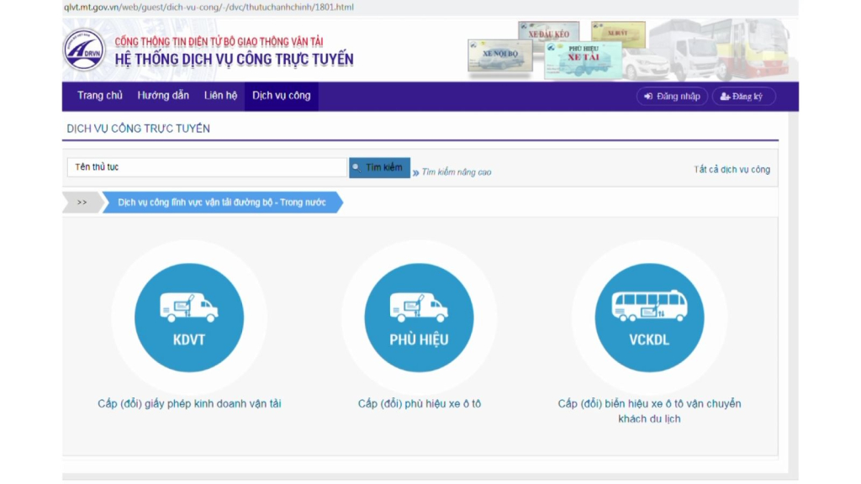Open the Hướng dẫn menu item
This screenshot has height=484, width=861.
point(163,96)
